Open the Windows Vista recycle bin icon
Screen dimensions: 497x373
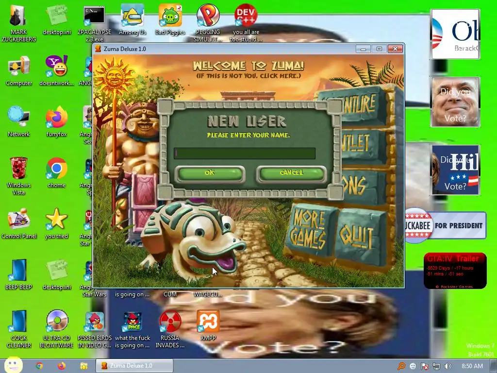pyautogui.click(x=18, y=176)
